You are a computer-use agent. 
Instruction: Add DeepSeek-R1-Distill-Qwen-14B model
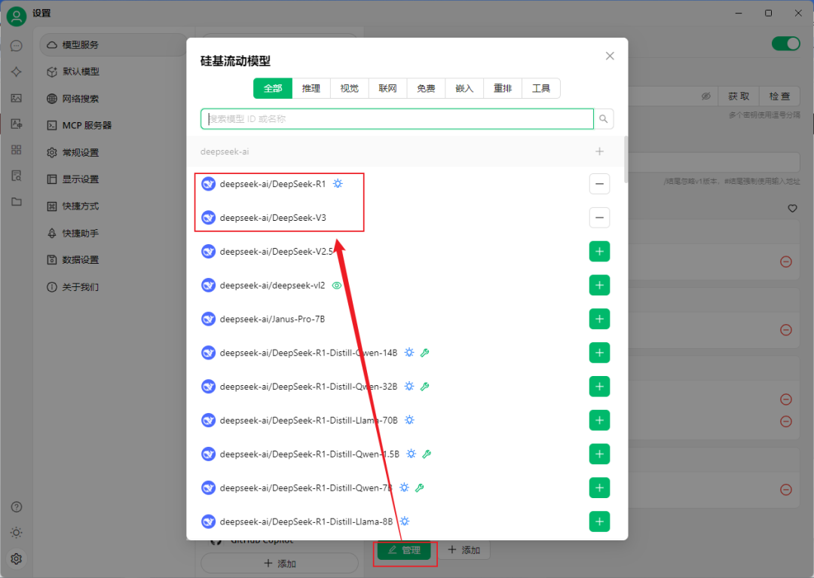click(x=600, y=353)
